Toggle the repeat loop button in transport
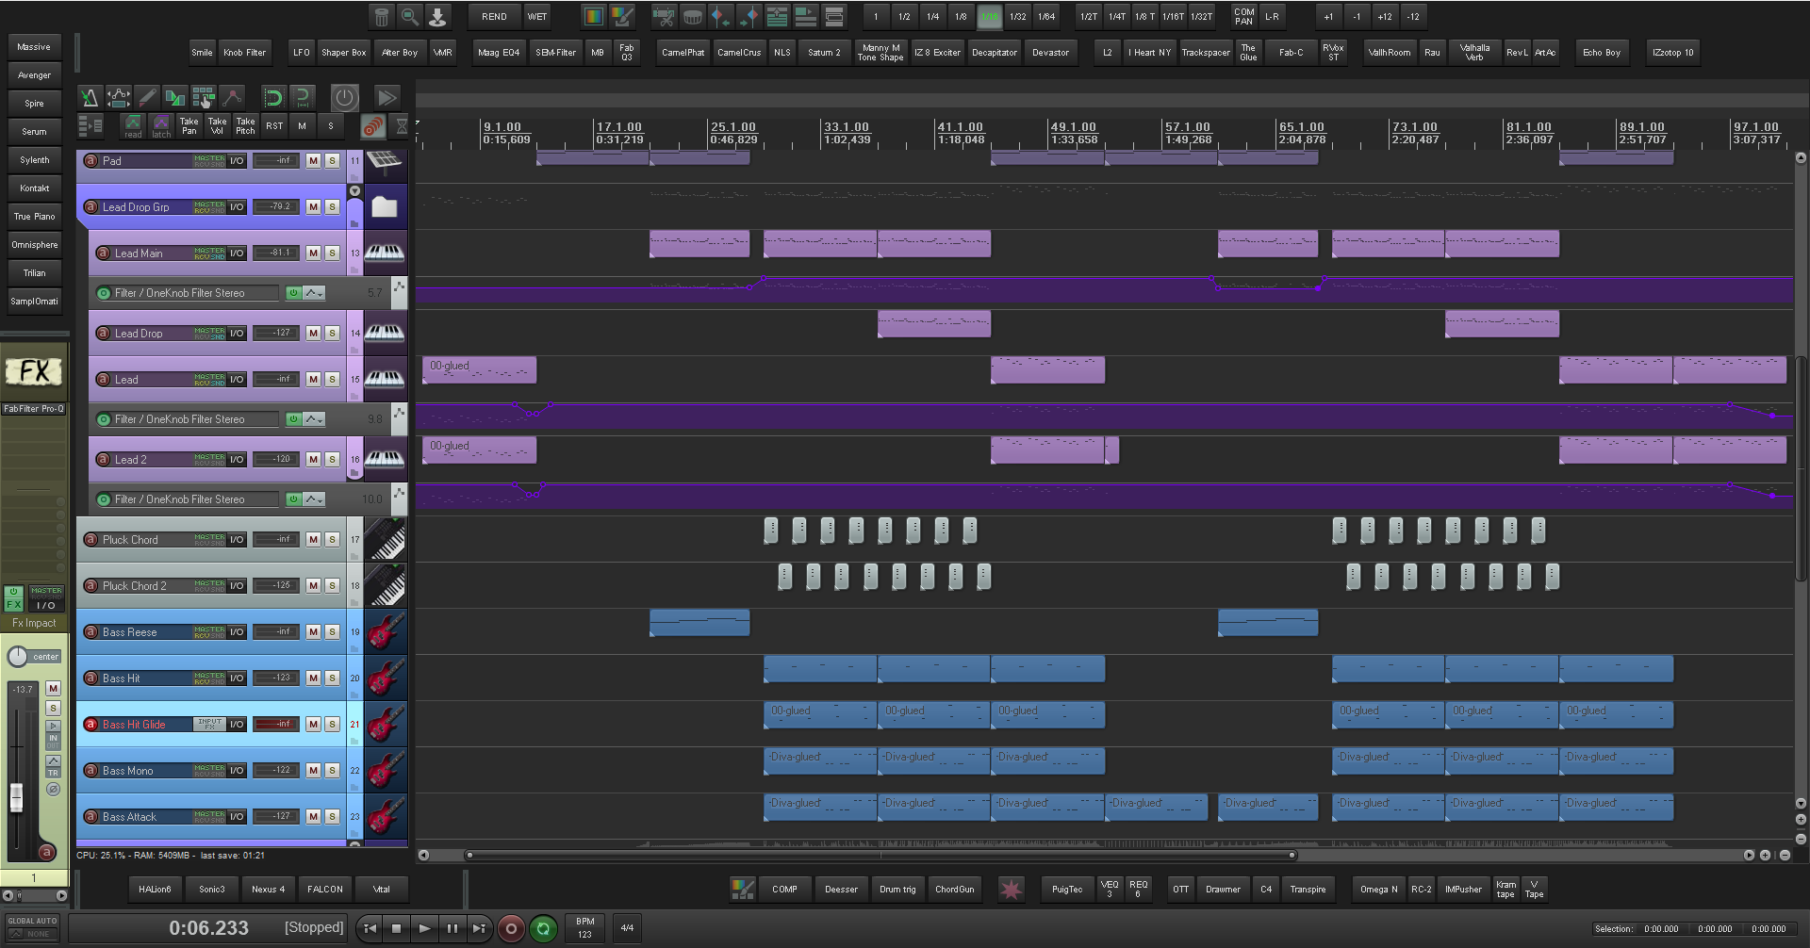Screen dimensions: 1810x948 [544, 928]
